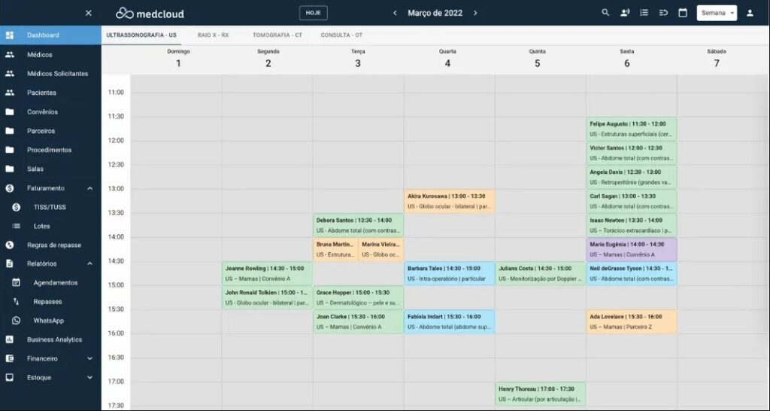770x411 pixels.
Task: Select Akira Kurosawa's 13:00 appointment
Action: tap(449, 201)
